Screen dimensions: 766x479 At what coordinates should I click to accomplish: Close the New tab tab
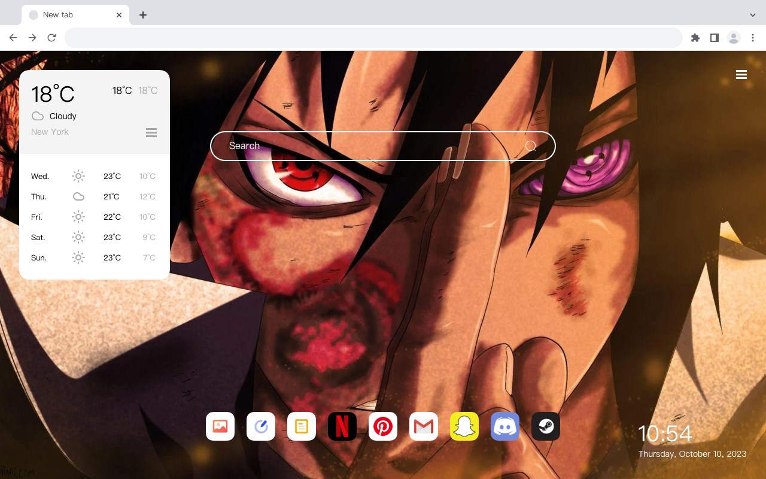coord(119,15)
